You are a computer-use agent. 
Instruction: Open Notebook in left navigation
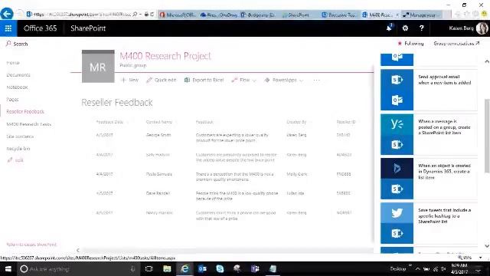pos(17,87)
